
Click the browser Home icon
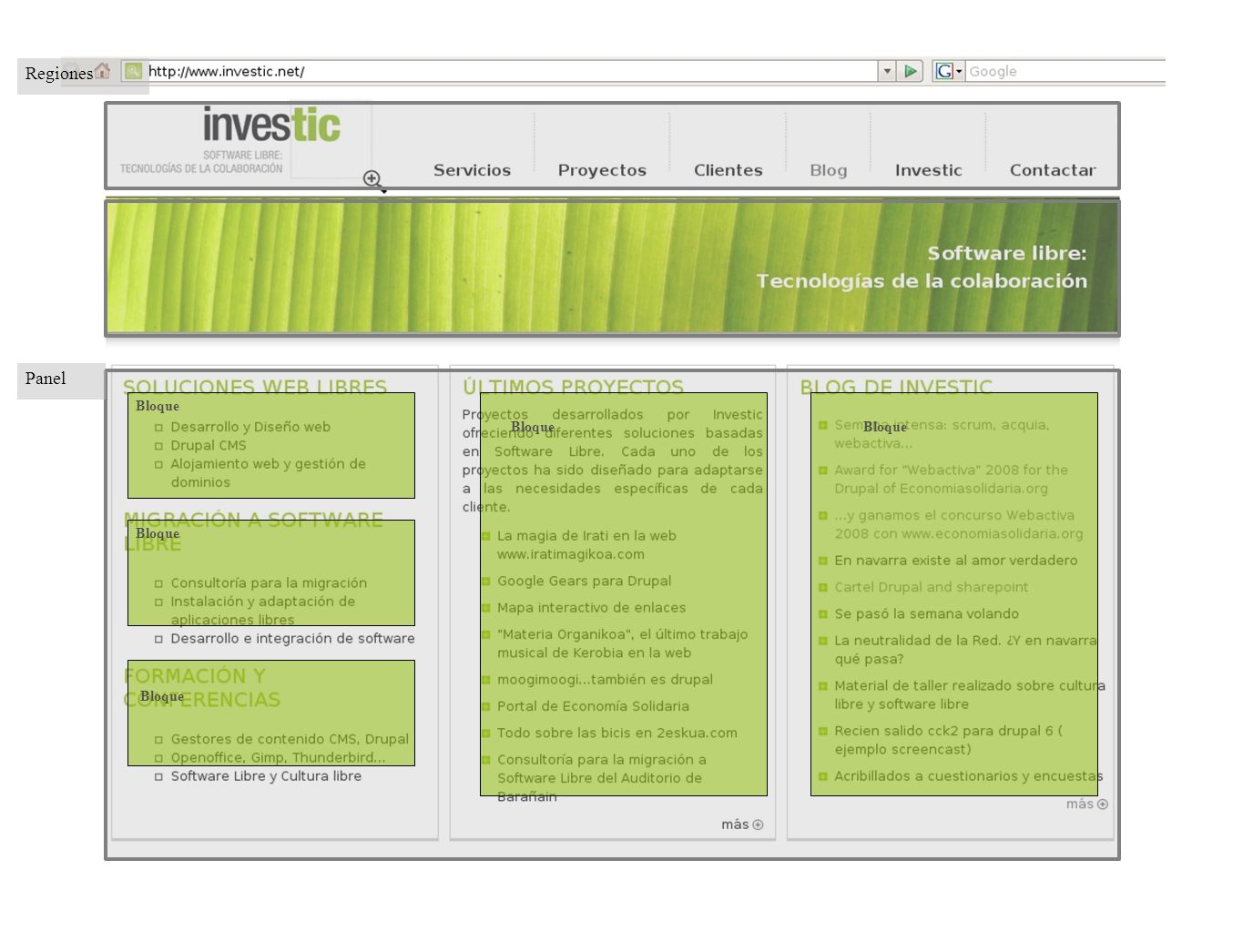tap(102, 71)
